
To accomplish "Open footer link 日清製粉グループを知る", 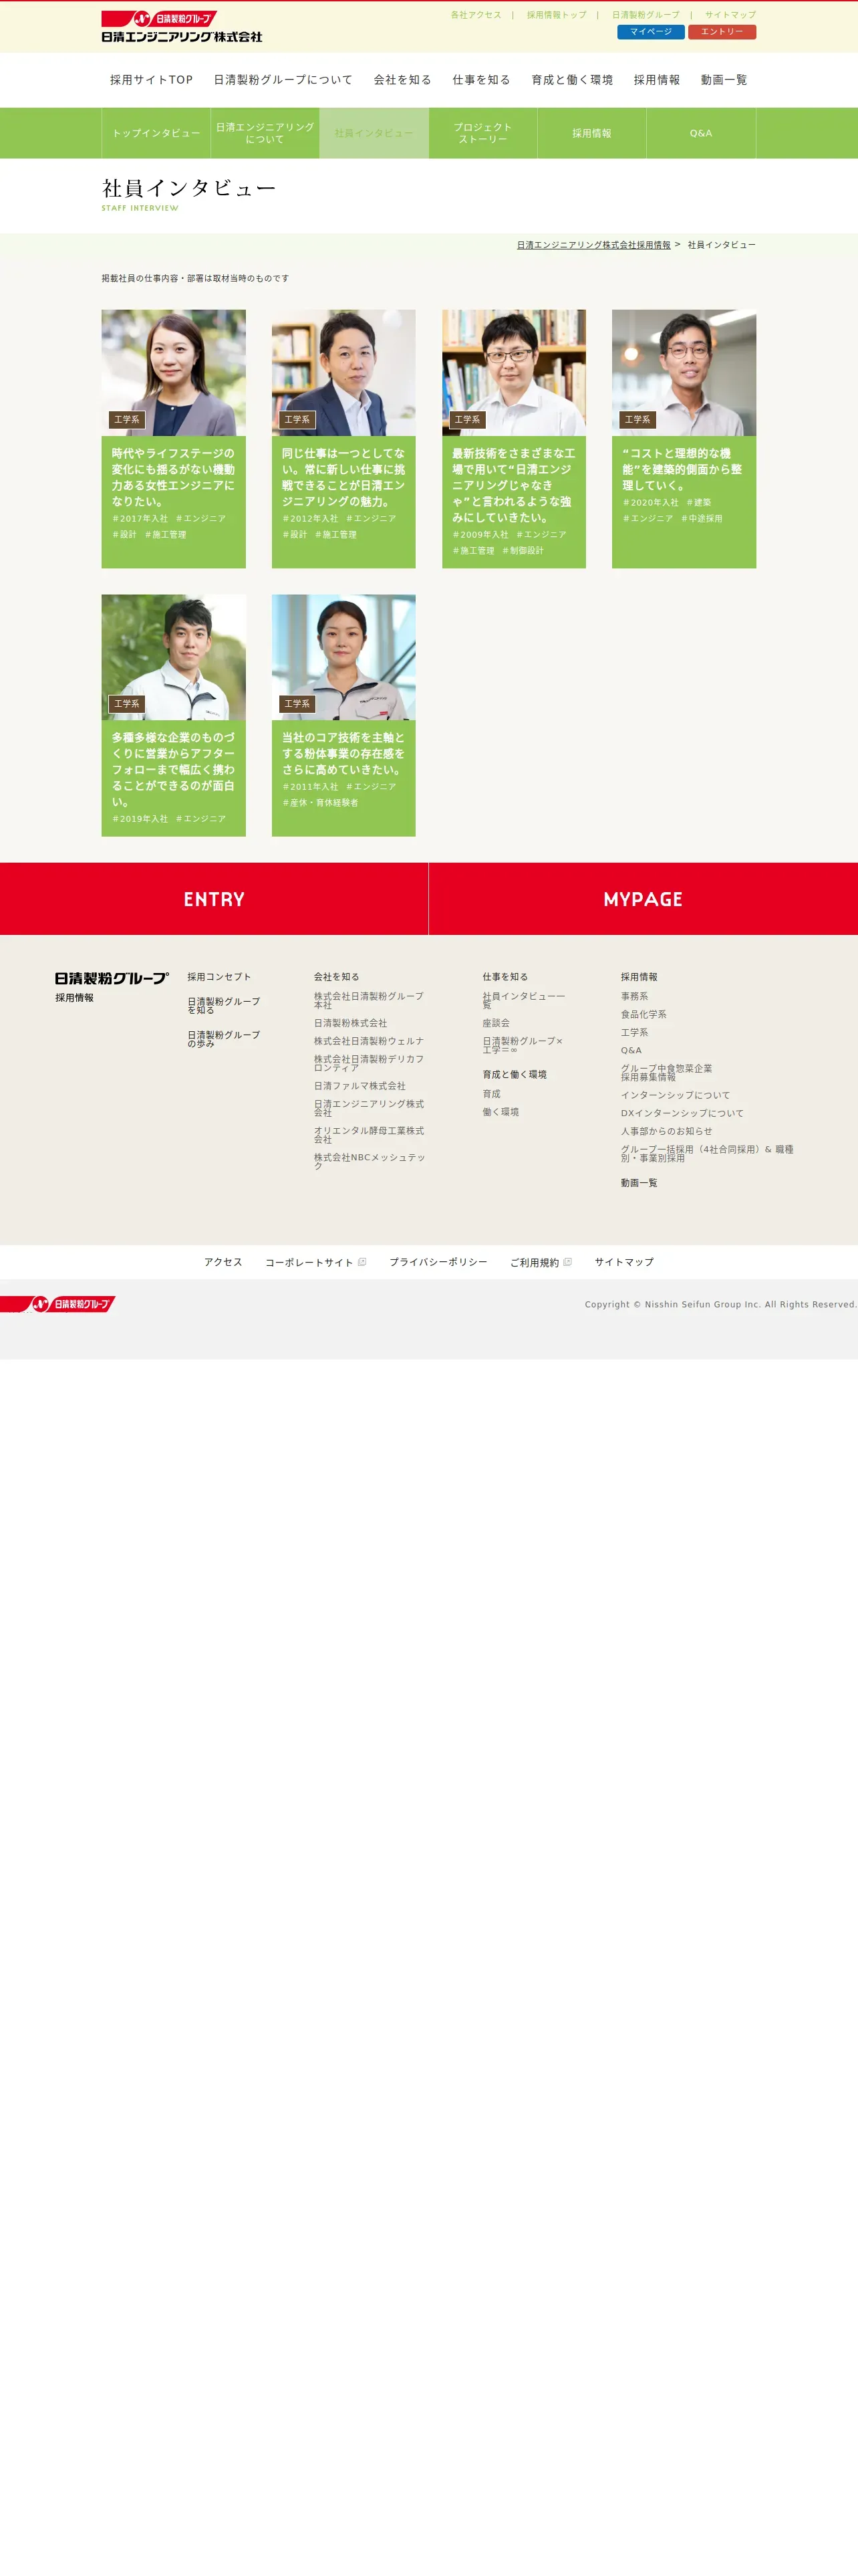I will [x=224, y=1006].
